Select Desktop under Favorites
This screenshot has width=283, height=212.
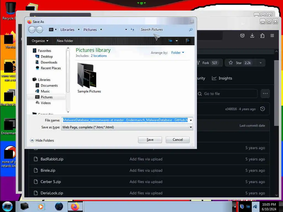coord(47,57)
